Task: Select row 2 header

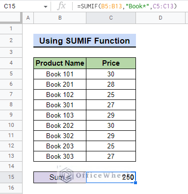Action: tap(11, 41)
